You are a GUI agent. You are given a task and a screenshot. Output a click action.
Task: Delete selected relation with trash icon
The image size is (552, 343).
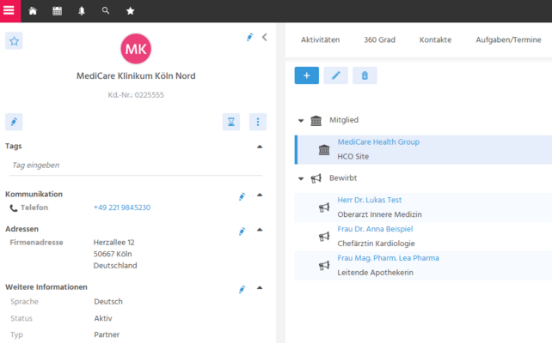(x=365, y=75)
